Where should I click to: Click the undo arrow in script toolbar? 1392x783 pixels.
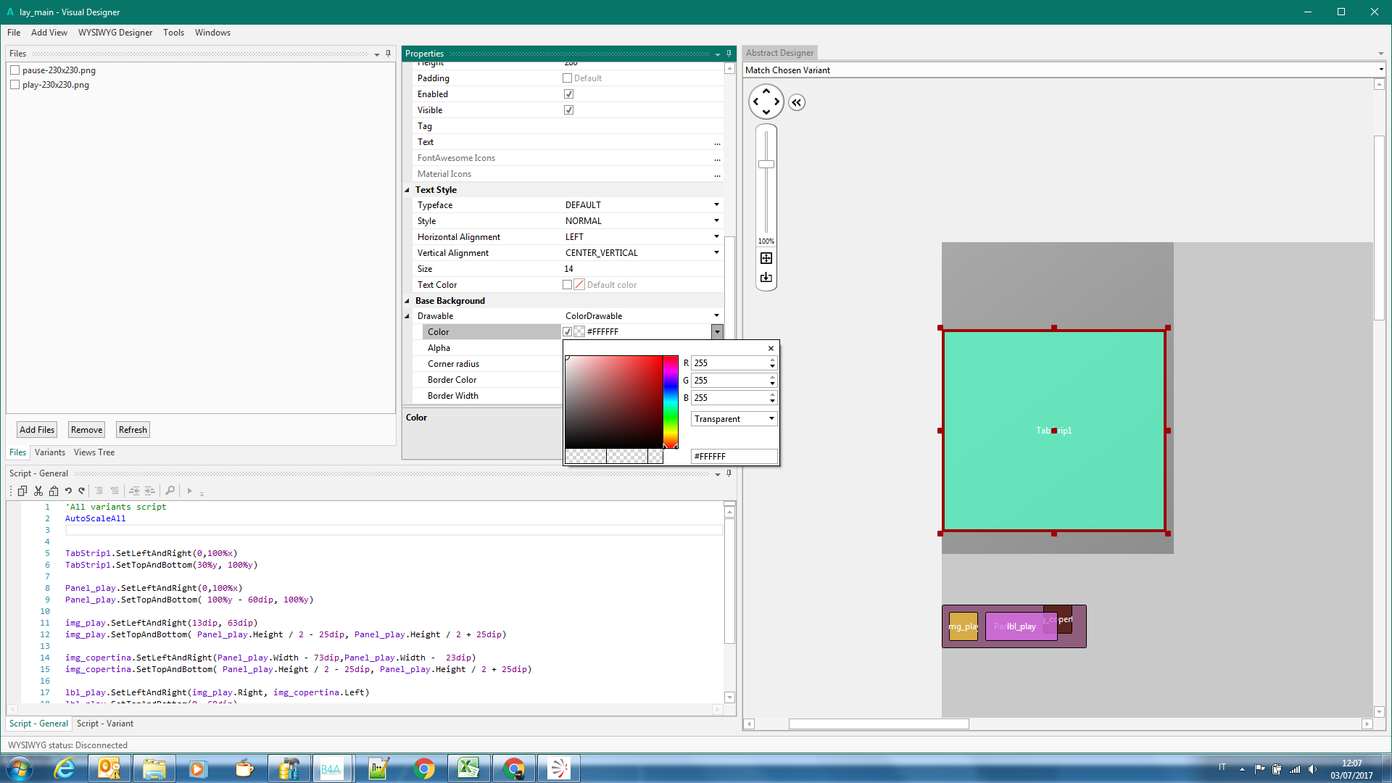coord(68,491)
